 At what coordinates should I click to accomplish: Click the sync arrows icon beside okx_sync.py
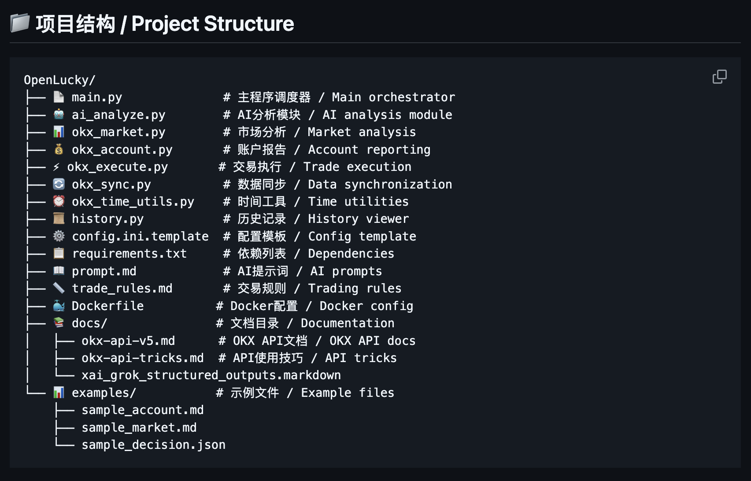(x=59, y=184)
